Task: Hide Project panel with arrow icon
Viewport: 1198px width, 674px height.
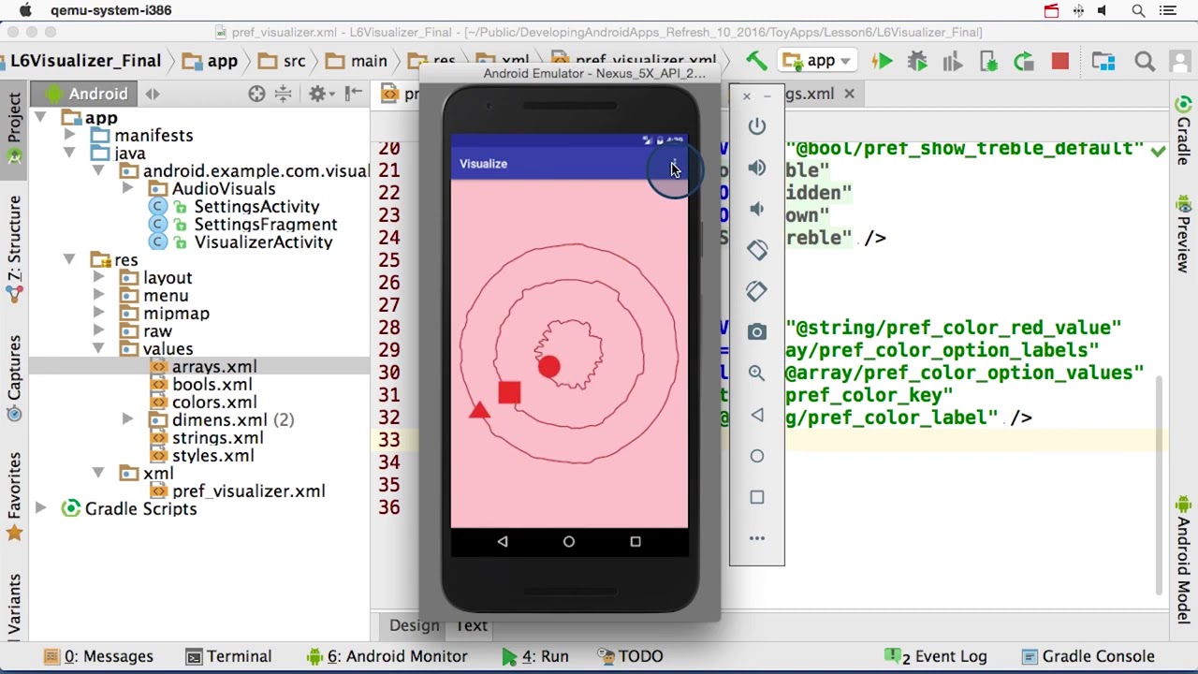Action: point(354,94)
